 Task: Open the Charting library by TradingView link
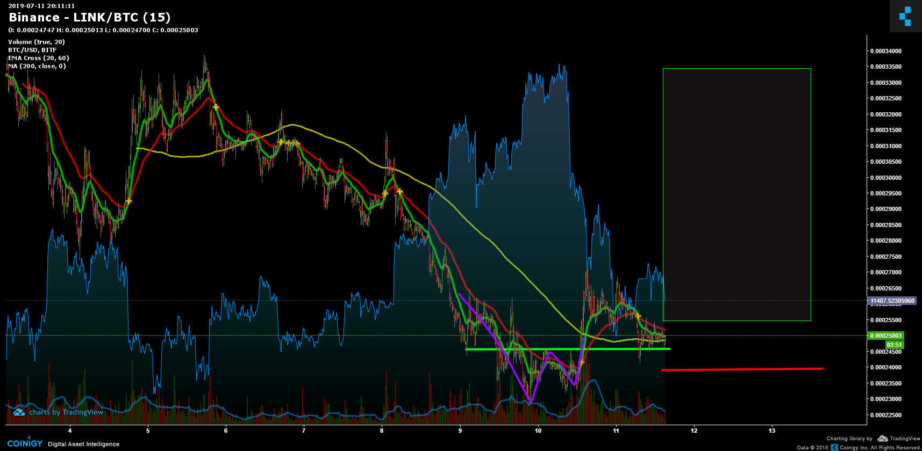[874, 439]
